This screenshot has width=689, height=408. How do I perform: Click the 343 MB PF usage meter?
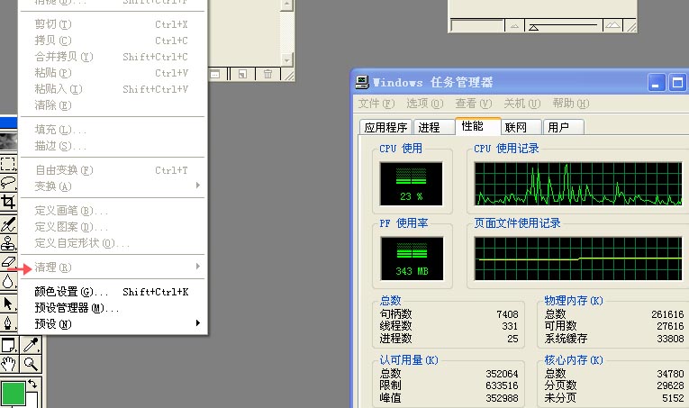point(412,258)
